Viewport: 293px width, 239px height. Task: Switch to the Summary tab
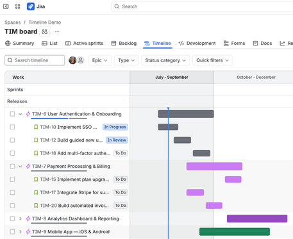pos(20,44)
